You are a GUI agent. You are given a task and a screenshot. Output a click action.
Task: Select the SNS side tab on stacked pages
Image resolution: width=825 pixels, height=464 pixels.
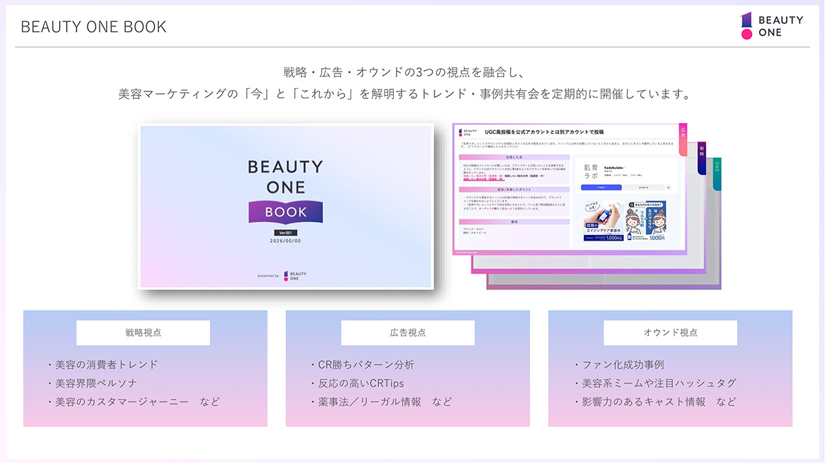click(717, 174)
